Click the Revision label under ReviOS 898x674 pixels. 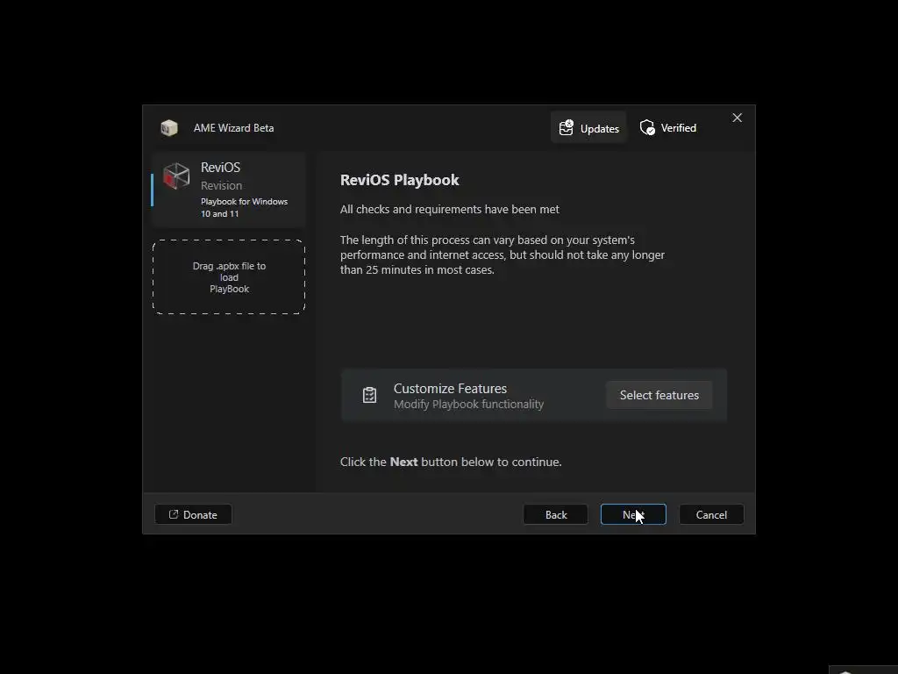coord(221,186)
